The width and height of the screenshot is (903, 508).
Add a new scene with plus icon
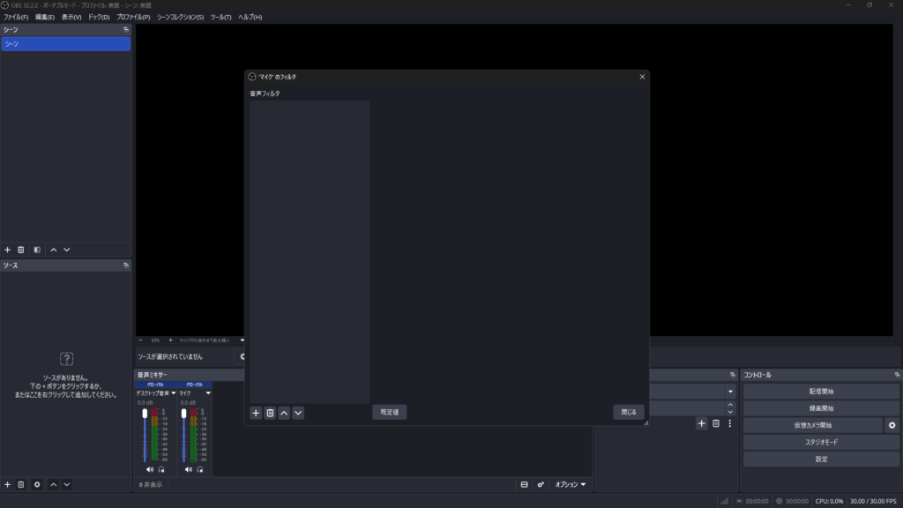tap(7, 250)
